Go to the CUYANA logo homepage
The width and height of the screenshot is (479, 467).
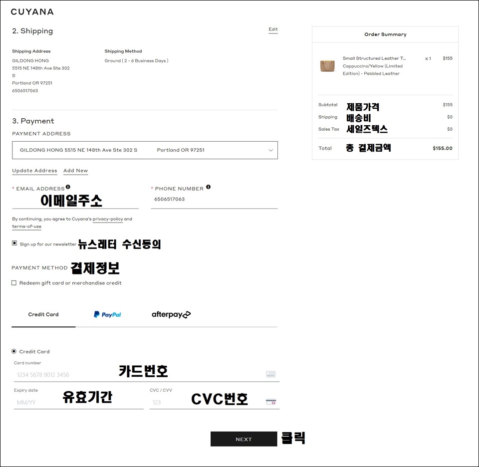(32, 12)
